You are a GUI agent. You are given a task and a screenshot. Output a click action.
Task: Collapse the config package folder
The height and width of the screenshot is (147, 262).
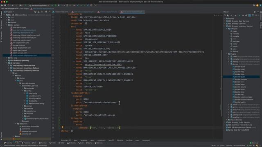tap(23, 91)
